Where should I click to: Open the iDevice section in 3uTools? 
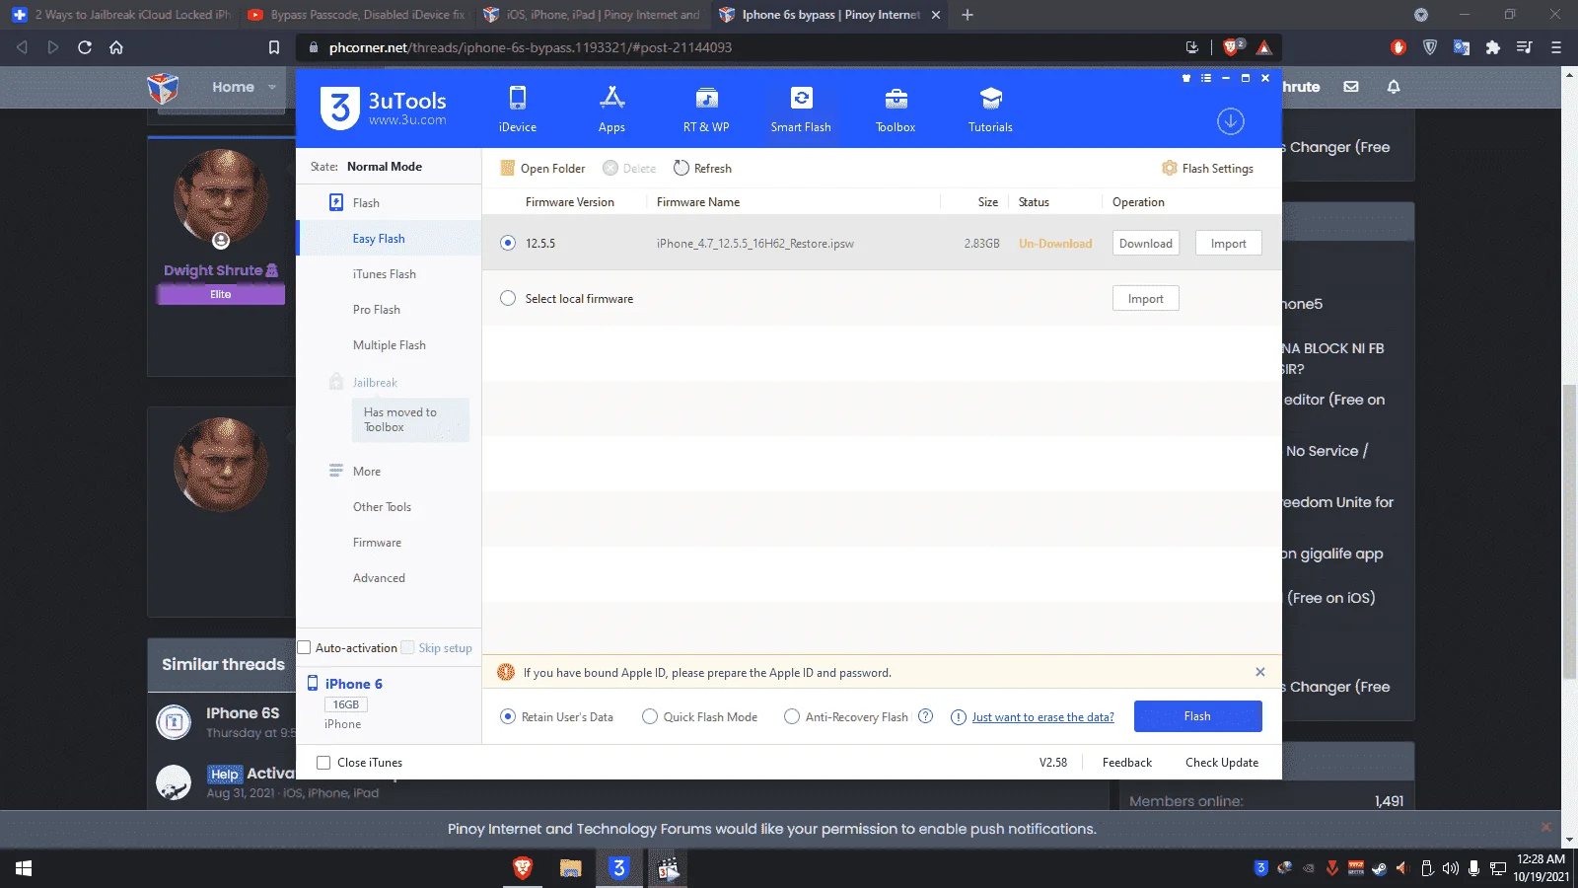tap(518, 109)
